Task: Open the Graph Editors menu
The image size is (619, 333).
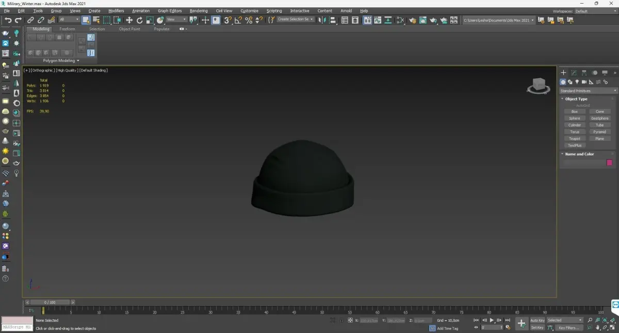Action: point(170,11)
